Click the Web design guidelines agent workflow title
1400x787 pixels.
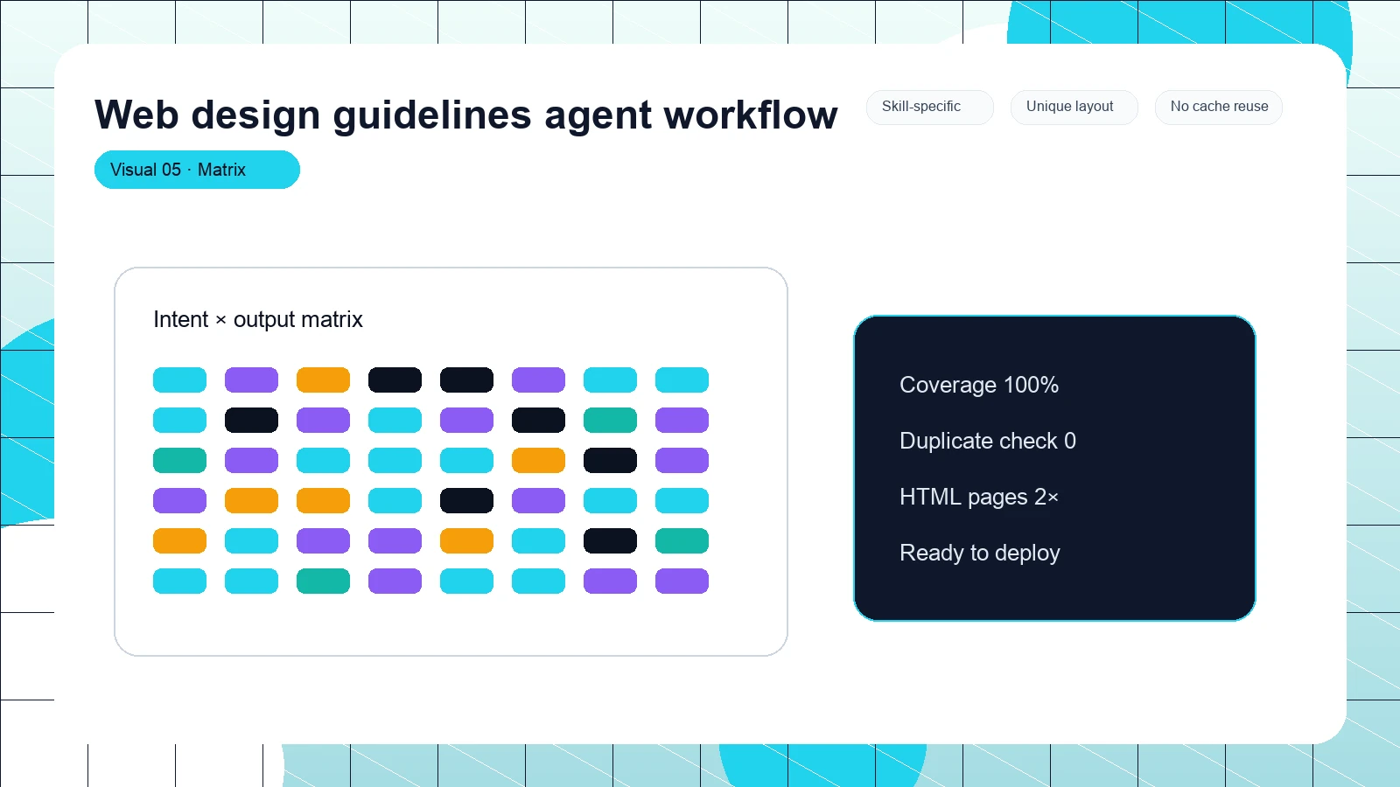465,115
